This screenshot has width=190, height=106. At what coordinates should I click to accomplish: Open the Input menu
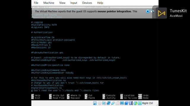[74, 3]
